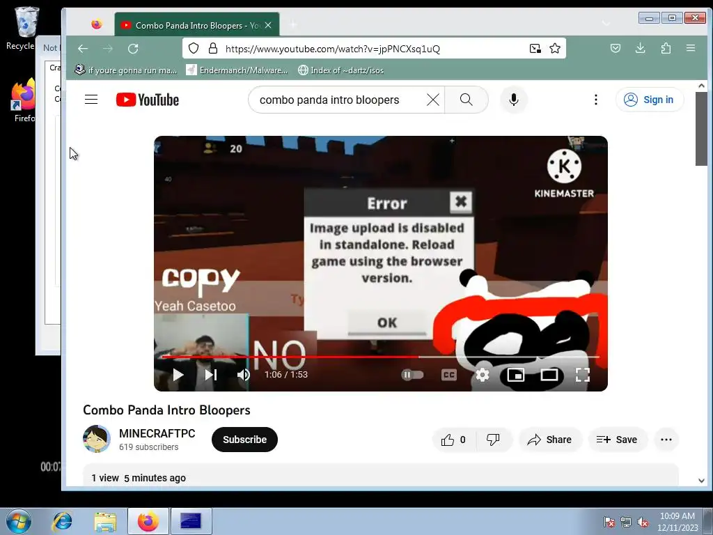This screenshot has height=535, width=713.
Task: Expand the video description box
Action: 381,475
